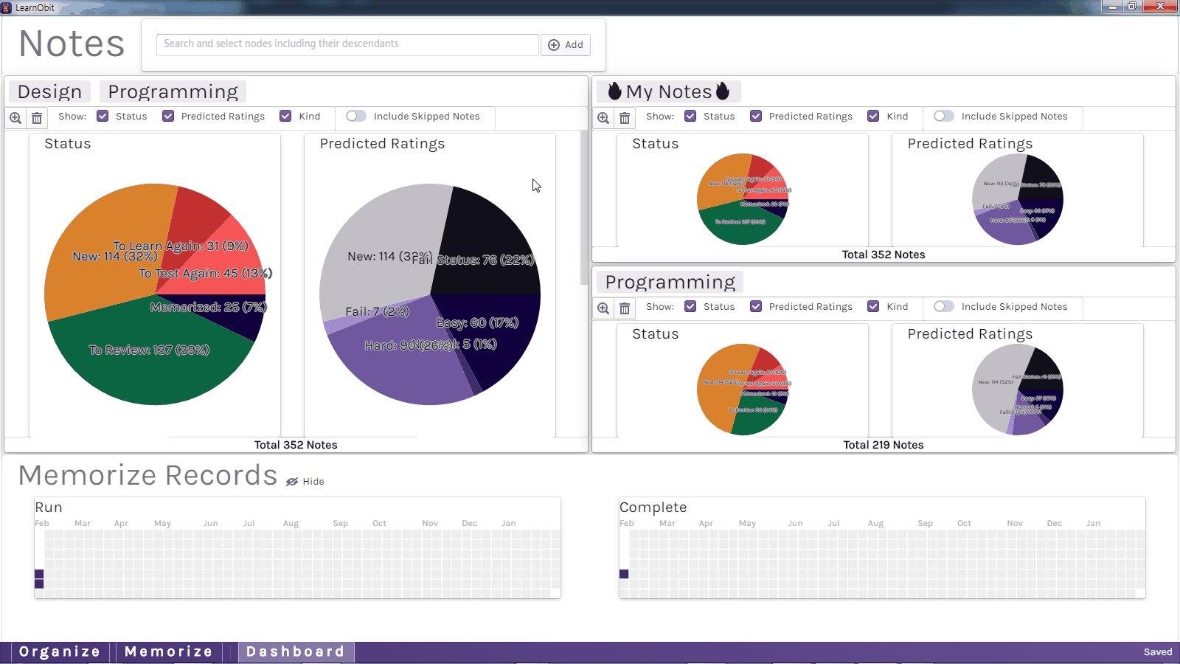This screenshot has width=1180, height=664.
Task: Enable Include Skipped Notes in My Notes panel
Action: 943,117
